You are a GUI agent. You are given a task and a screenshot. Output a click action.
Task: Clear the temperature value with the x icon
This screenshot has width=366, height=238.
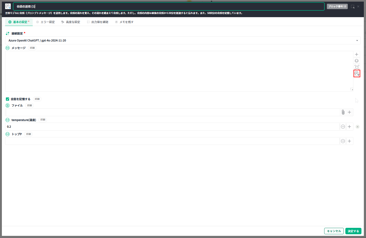tap(357, 127)
